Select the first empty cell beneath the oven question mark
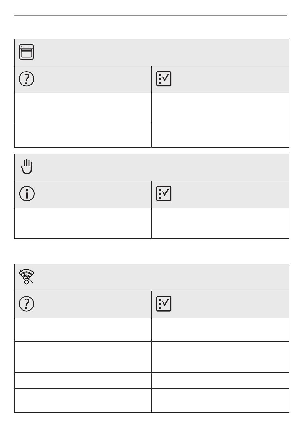301x435 pixels. pyautogui.click(x=83, y=108)
